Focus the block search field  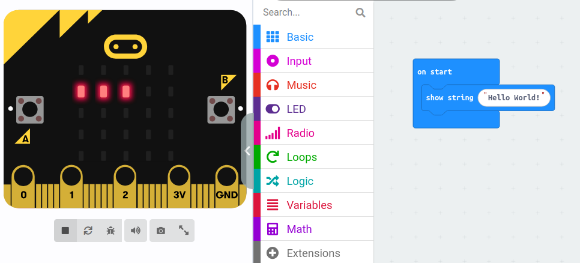click(308, 12)
